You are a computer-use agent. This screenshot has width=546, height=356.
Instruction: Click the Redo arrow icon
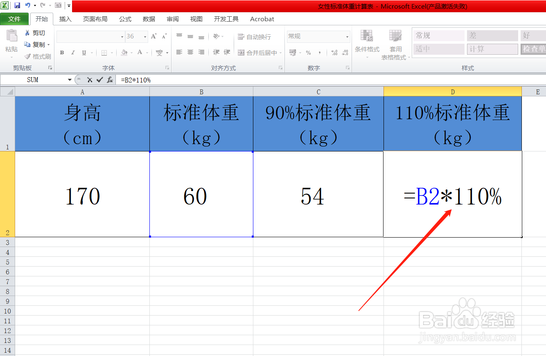click(x=42, y=5)
